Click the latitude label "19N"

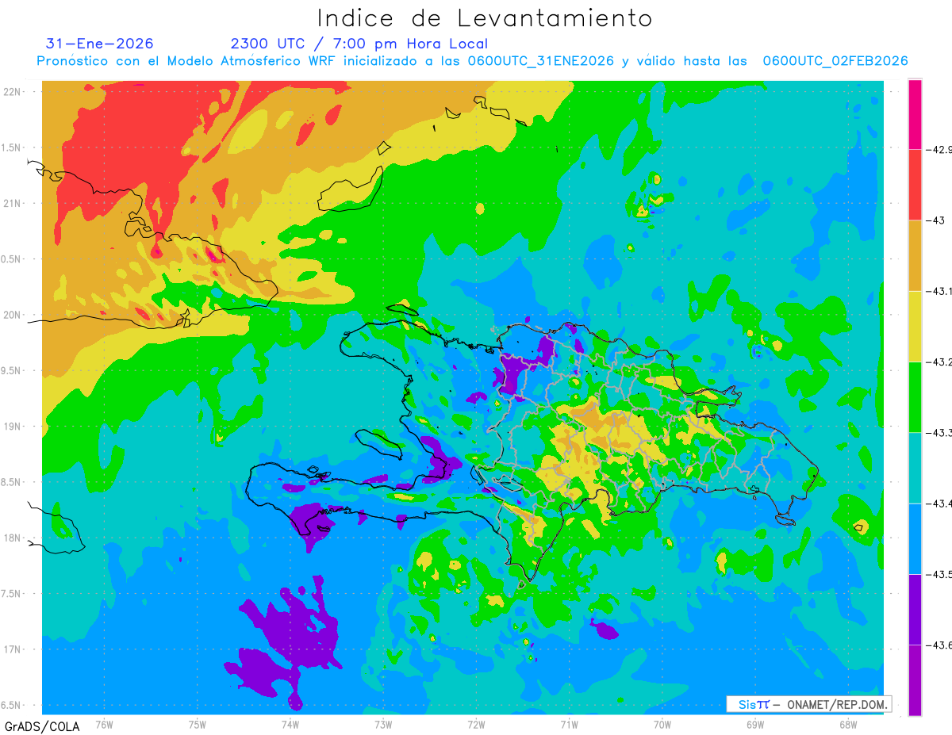point(13,427)
